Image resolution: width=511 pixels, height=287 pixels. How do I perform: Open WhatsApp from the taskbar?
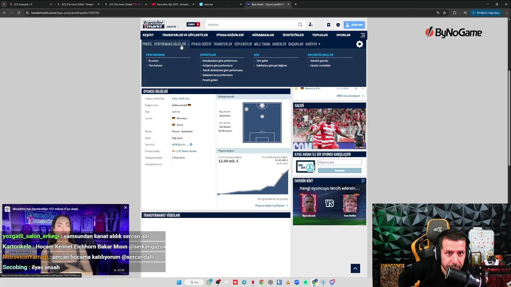[x=209, y=282]
